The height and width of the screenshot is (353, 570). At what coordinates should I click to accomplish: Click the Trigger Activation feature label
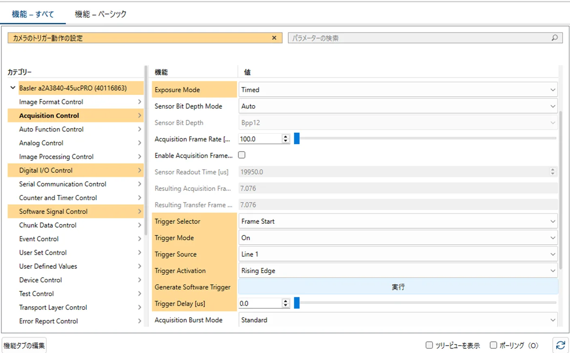pyautogui.click(x=180, y=271)
